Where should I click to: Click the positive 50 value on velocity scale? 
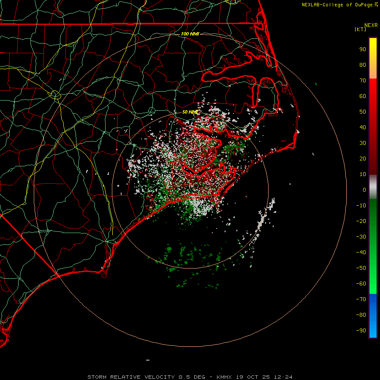363,112
